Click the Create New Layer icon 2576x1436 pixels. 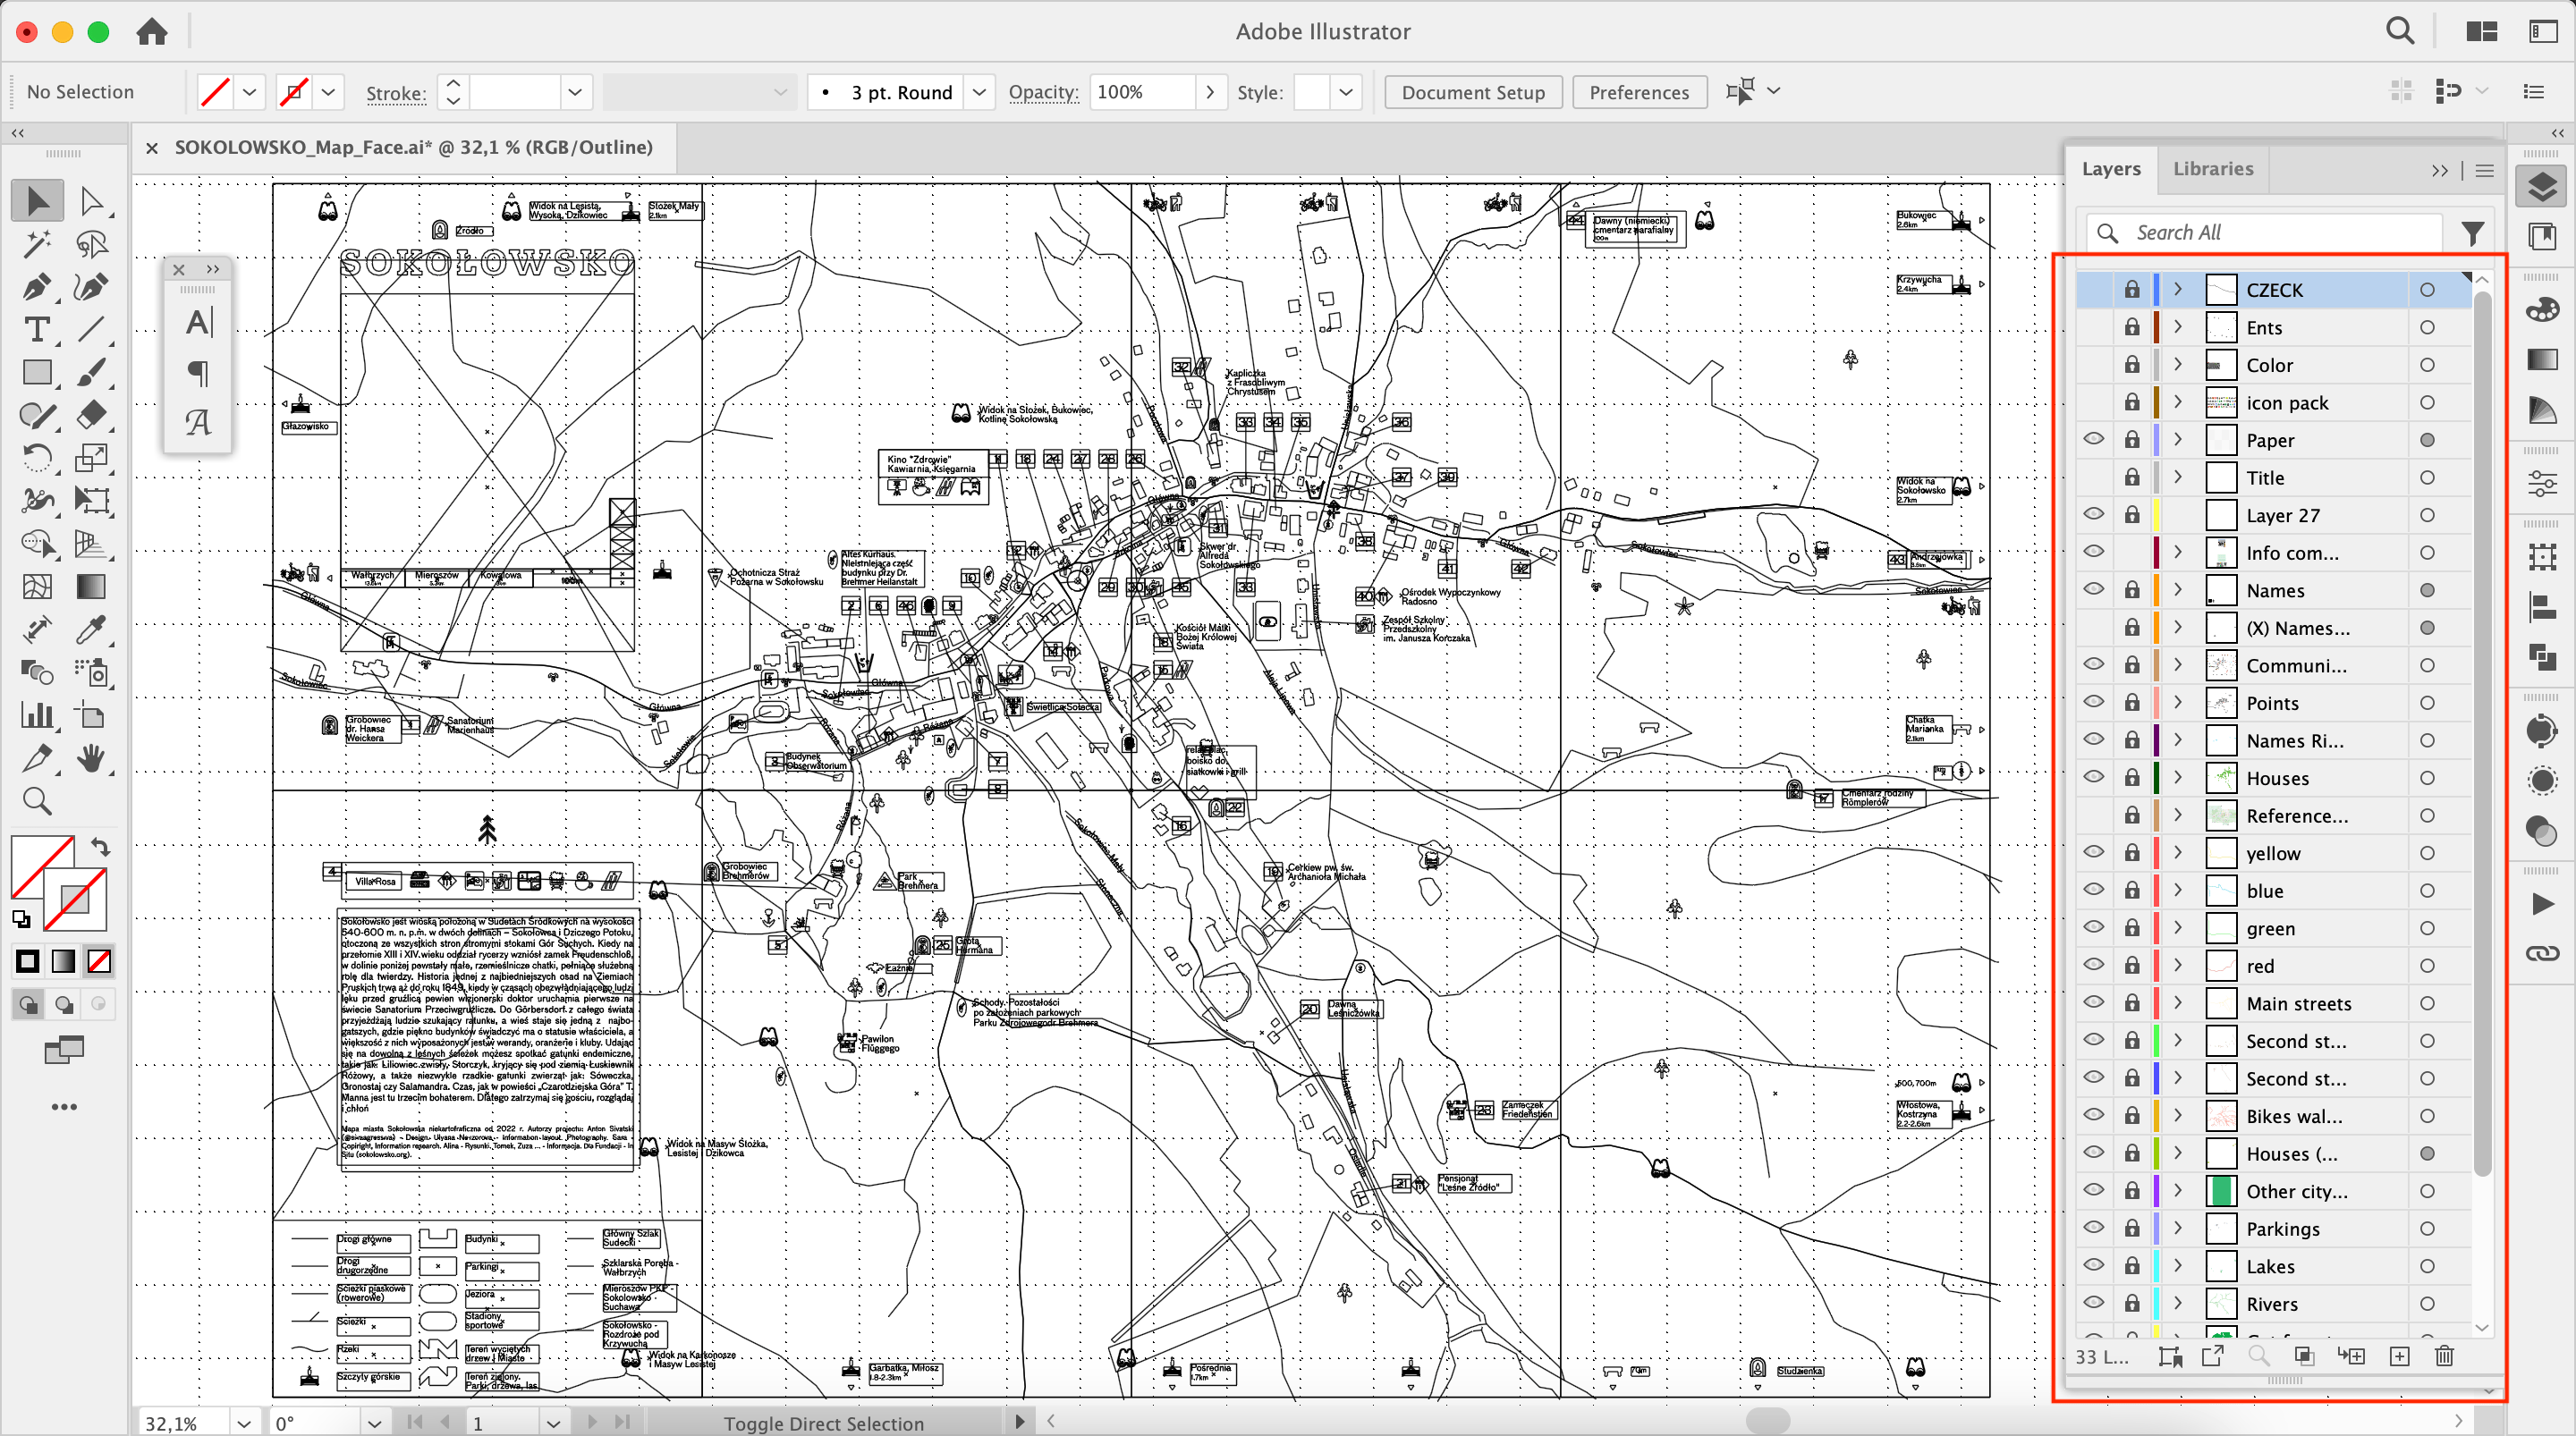(x=2399, y=1356)
